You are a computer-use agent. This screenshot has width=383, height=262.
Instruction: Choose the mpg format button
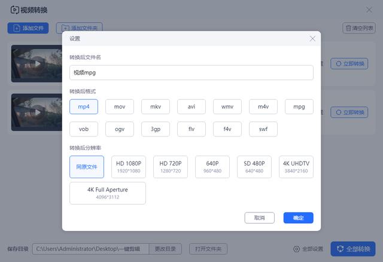pos(299,106)
